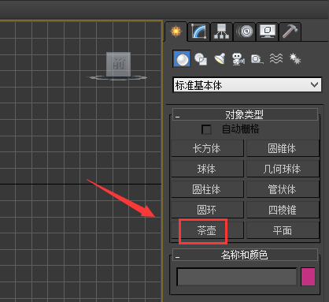Enable the 自动栅格 checkbox
Viewport: 329px width, 302px height.
[206, 129]
